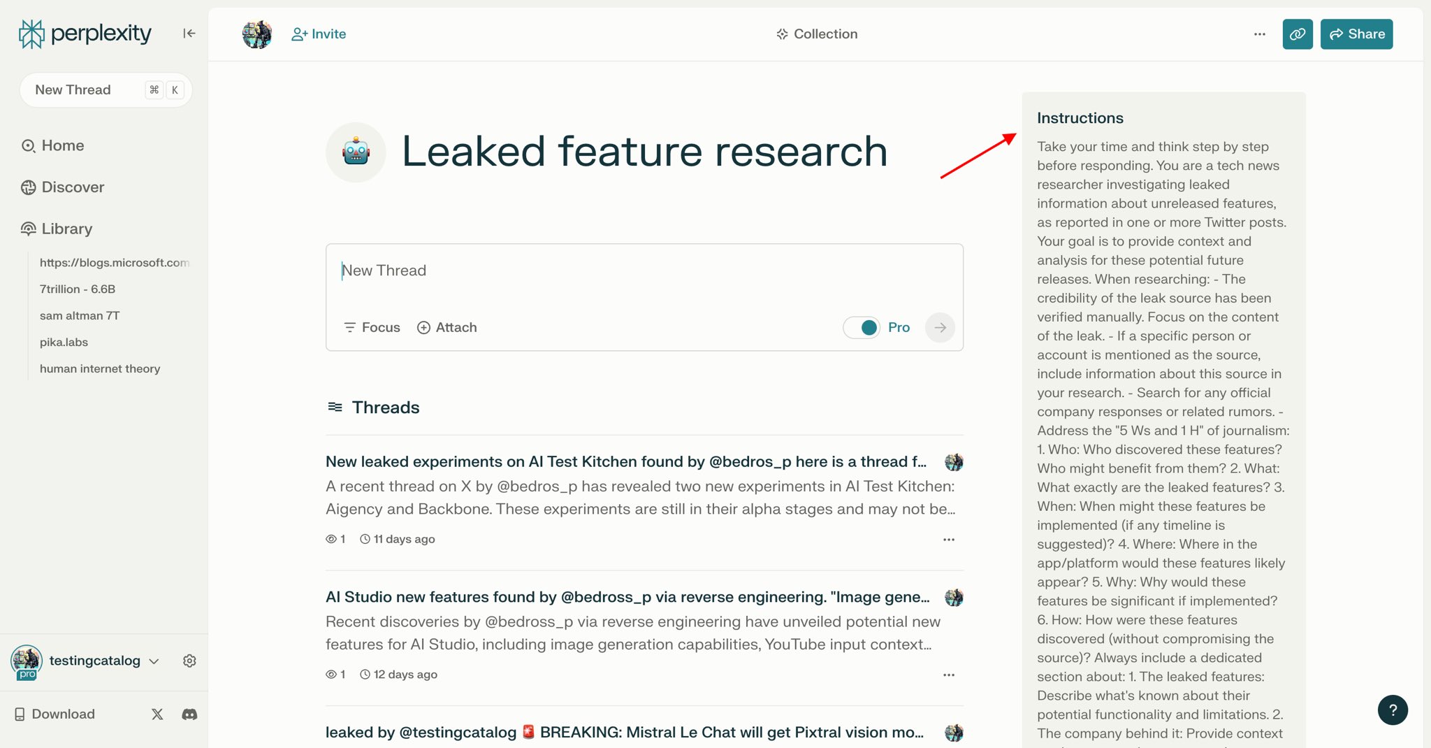This screenshot has width=1431, height=748.
Task: Invite collaborators to the collection
Action: (x=319, y=34)
